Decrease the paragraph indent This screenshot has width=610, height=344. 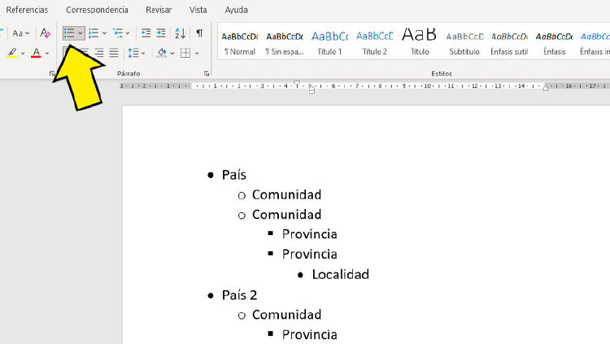[146, 33]
